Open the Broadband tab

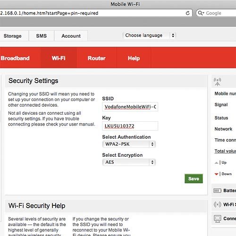[x=15, y=58]
